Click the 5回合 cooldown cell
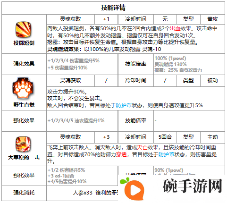 click(165, 137)
